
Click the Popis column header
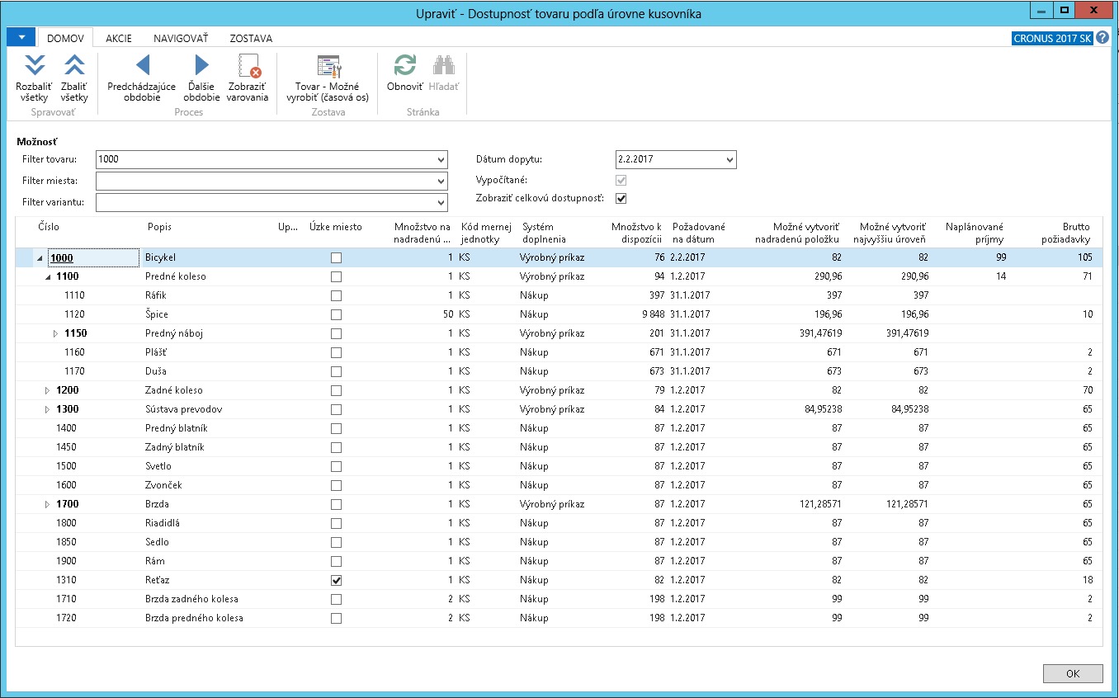tap(159, 227)
